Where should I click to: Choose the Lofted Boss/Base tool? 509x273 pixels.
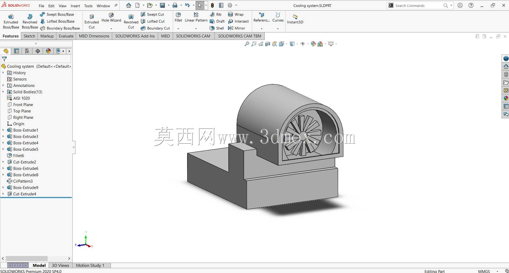click(x=57, y=21)
